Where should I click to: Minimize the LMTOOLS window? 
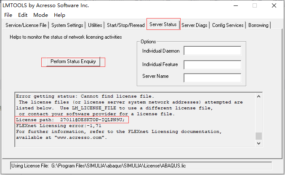236,5
